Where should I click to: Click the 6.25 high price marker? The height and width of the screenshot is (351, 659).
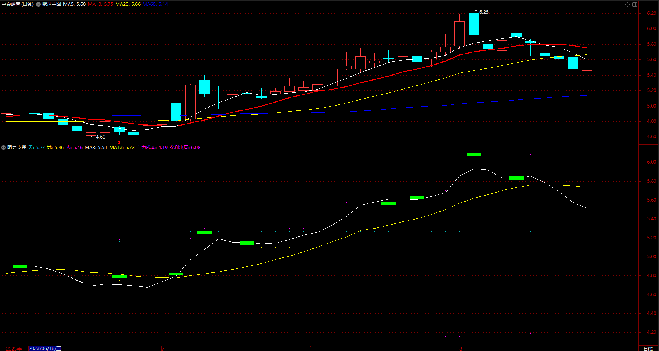point(484,12)
